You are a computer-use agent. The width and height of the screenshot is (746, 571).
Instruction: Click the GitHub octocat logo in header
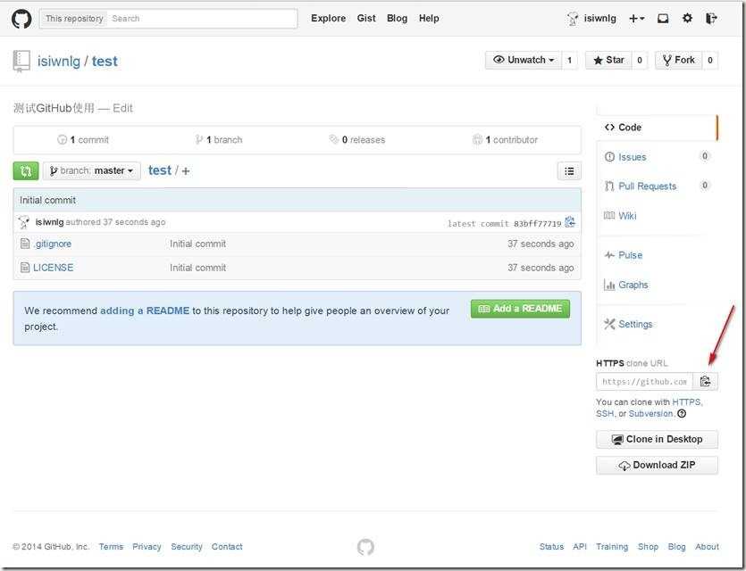[21, 19]
